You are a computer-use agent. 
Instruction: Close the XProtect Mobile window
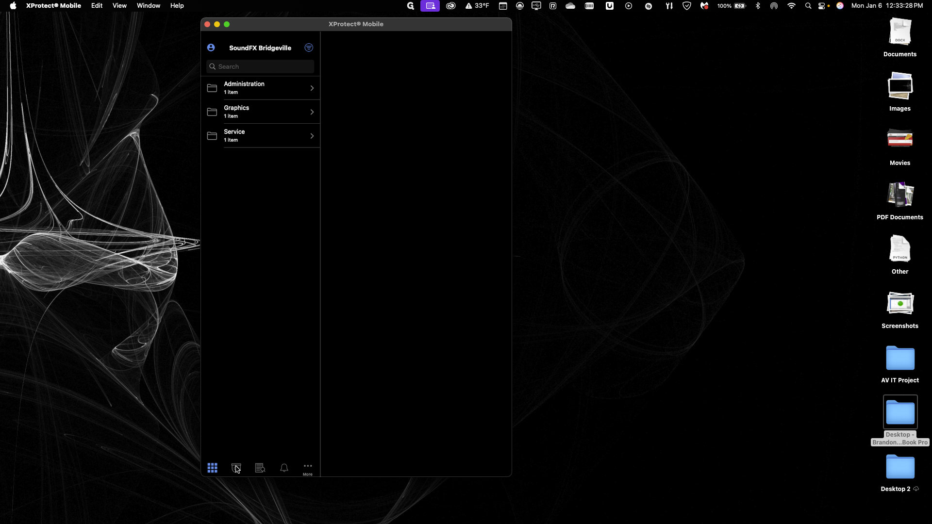tap(207, 24)
